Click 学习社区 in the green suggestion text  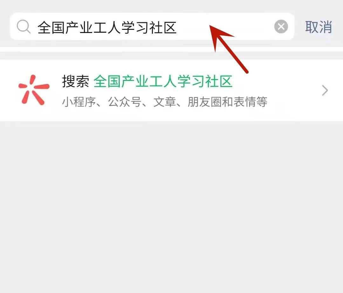(205, 81)
